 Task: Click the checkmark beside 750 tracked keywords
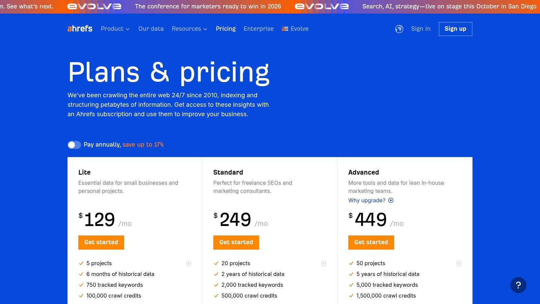(x=81, y=285)
